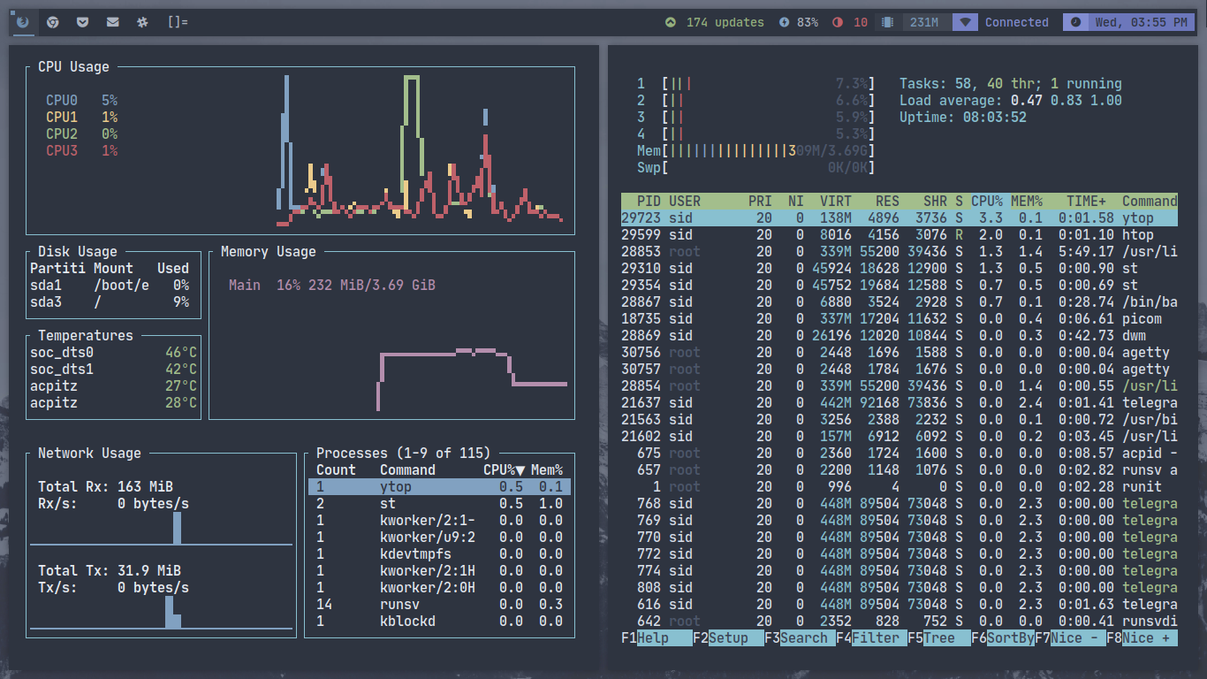
Task: Open the mail envelope icon
Action: click(x=112, y=22)
